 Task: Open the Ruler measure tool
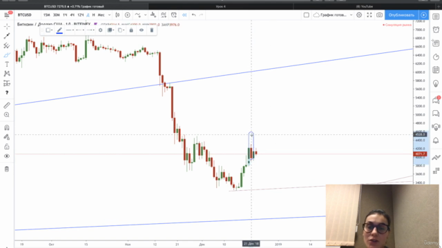[x=7, y=105]
